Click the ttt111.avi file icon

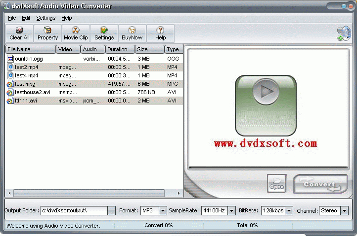click(x=10, y=101)
